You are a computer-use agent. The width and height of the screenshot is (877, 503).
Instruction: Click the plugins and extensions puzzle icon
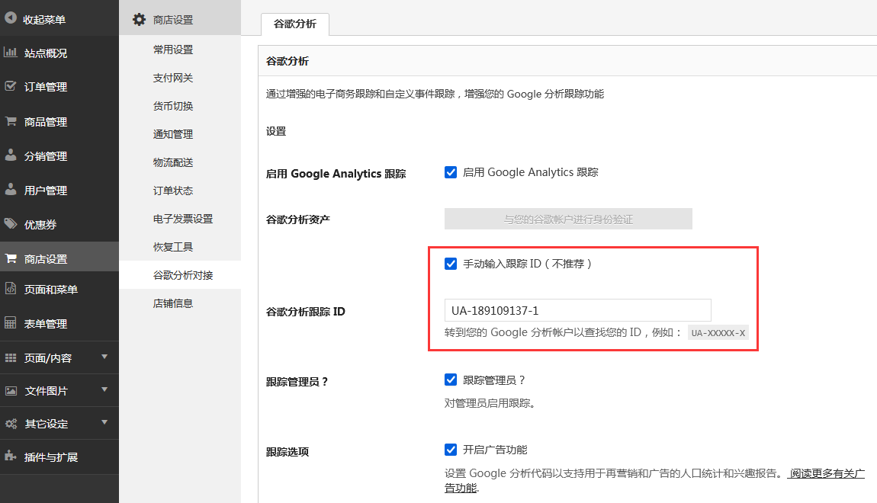[11, 457]
